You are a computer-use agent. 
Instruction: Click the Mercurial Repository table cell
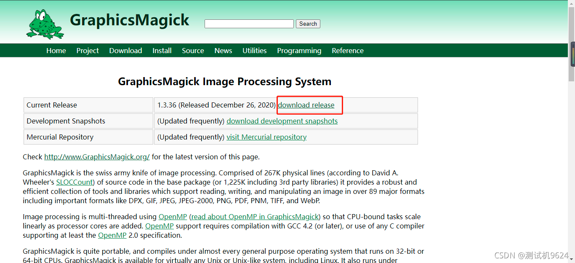click(x=88, y=137)
